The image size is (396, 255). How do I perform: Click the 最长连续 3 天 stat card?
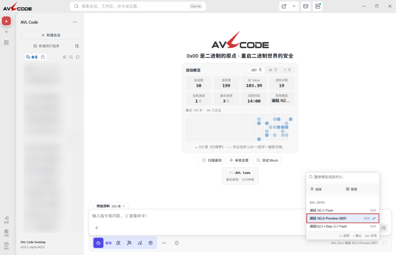(x=226, y=99)
